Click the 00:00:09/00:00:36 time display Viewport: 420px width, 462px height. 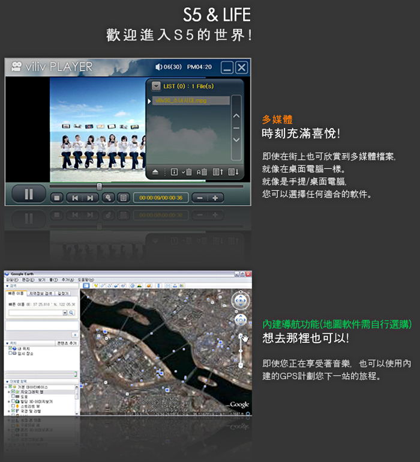[x=161, y=198]
